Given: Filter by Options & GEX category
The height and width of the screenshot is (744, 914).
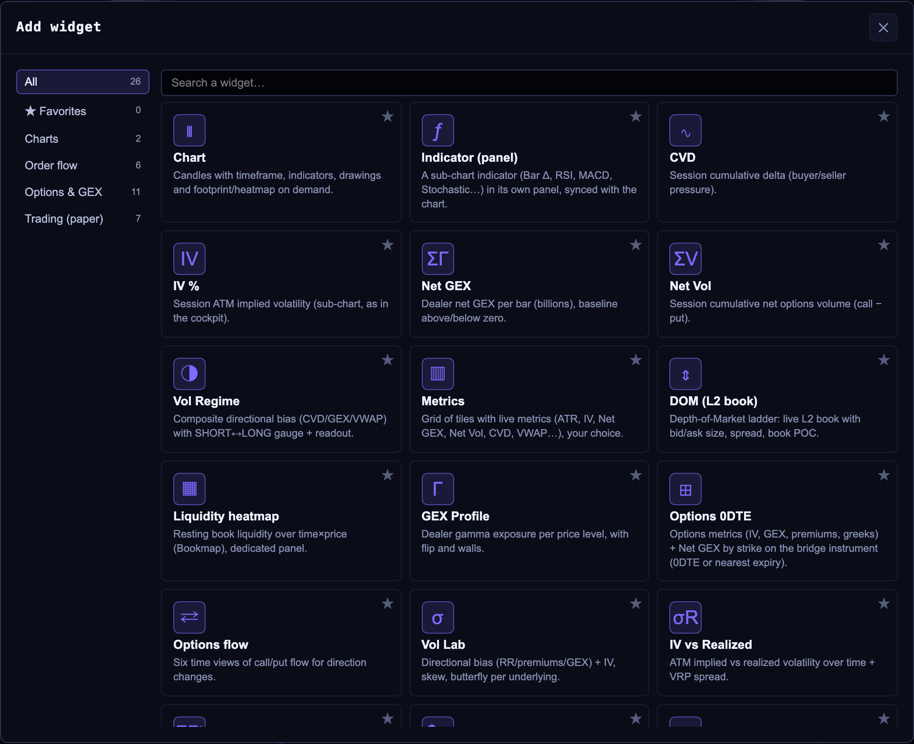Looking at the screenshot, I should [83, 192].
